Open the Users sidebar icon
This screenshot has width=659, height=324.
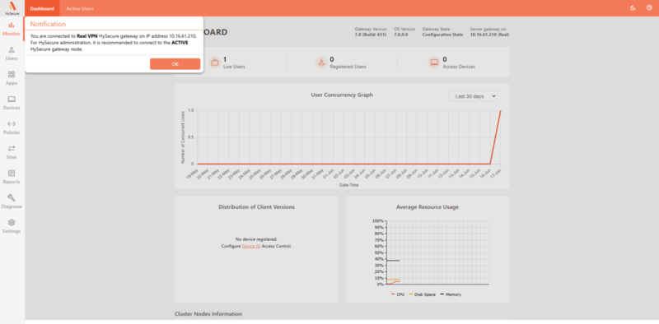click(12, 49)
